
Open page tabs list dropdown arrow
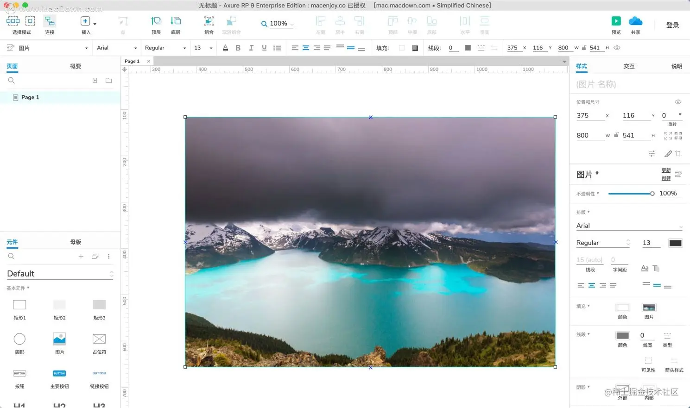coord(564,62)
